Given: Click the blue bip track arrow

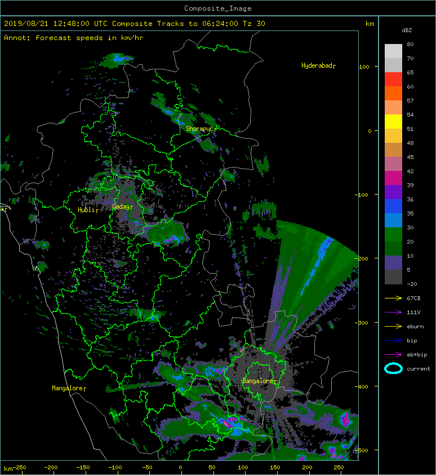Looking at the screenshot, I should point(393,340).
